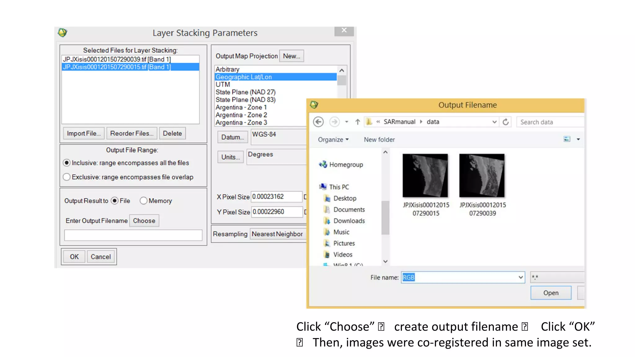Create a New folder

(379, 140)
